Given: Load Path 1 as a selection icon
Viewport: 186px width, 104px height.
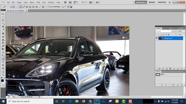Looking at the screenshot, I should tap(169, 85).
